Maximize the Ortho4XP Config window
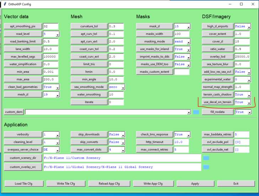This screenshot has width=259, height=196. click(x=241, y=4)
